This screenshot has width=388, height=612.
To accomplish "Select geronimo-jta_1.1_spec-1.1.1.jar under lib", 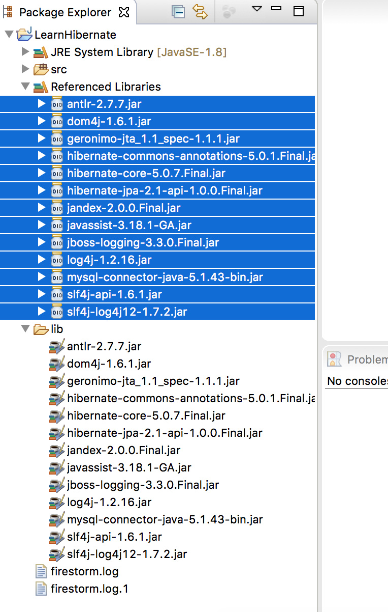I will [153, 381].
